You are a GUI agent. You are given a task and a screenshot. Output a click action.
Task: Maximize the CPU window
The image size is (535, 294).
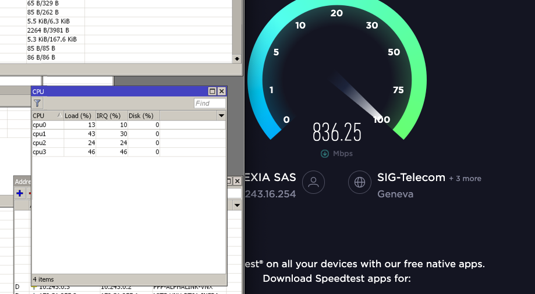212,91
